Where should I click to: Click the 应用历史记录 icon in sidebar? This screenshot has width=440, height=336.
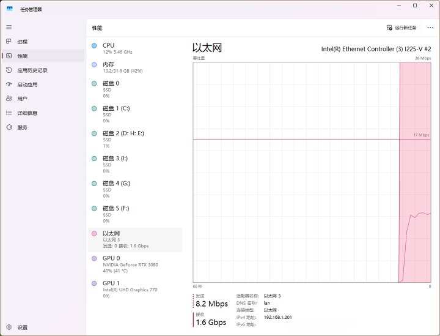pyautogui.click(x=9, y=70)
